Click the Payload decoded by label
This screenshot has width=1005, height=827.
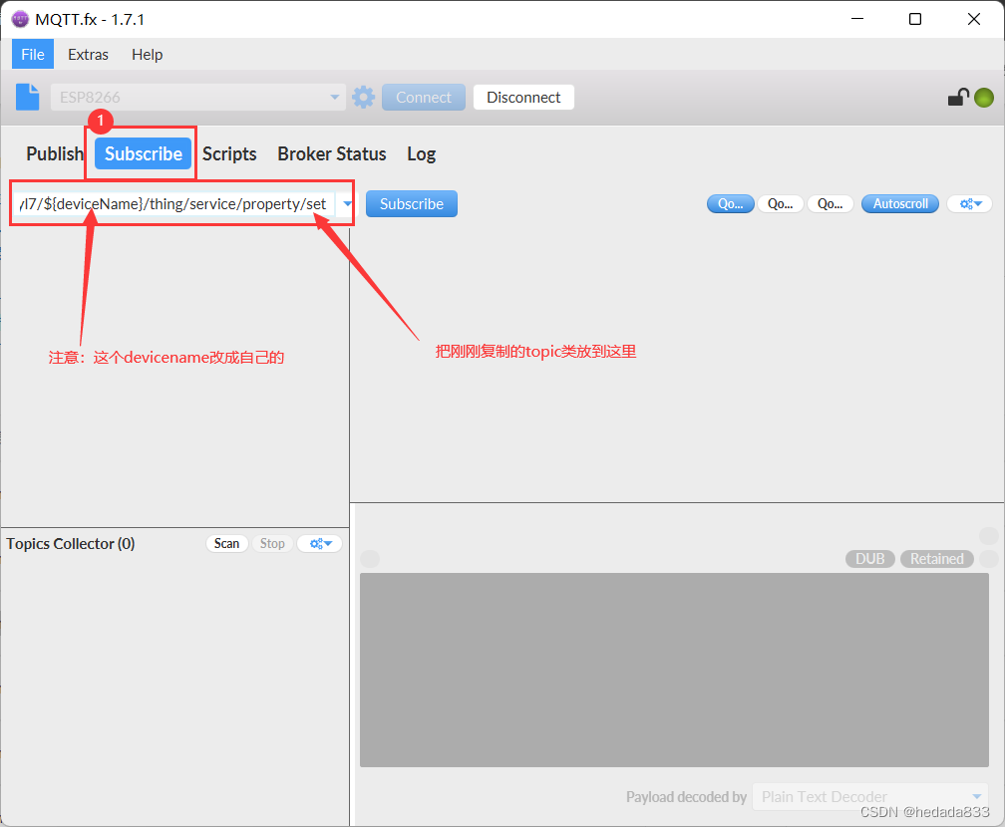pyautogui.click(x=686, y=797)
